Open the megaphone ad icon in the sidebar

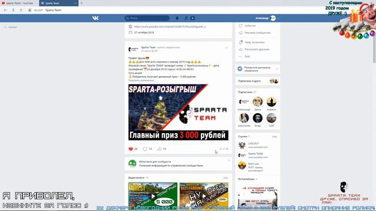240,69
